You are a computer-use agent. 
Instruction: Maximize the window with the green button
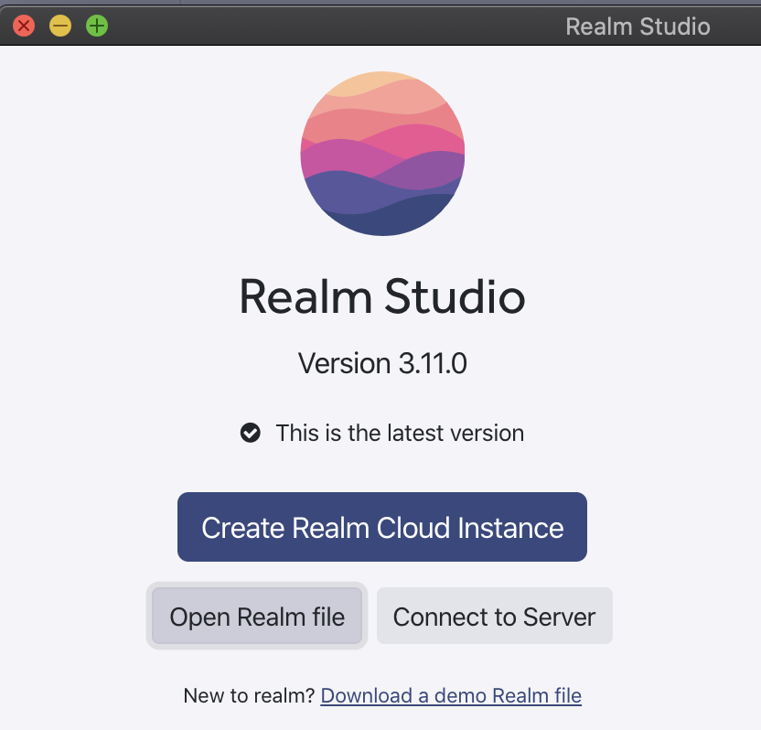(97, 26)
